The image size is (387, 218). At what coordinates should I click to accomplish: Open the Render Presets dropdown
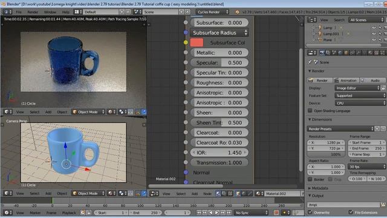pyautogui.click(x=340, y=129)
